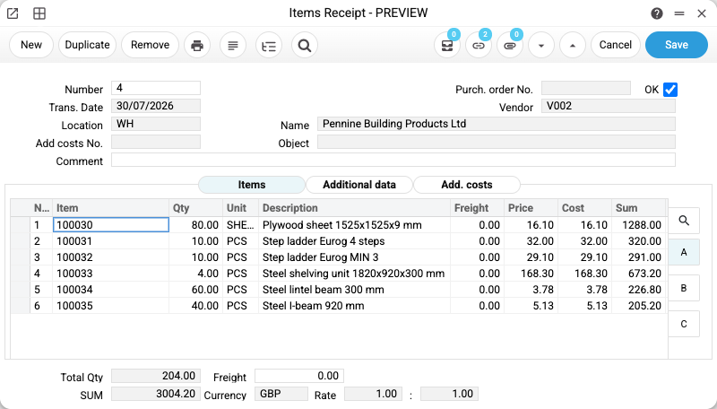The height and width of the screenshot is (409, 717).
Task: Go to next record with down arrow
Action: 541,45
